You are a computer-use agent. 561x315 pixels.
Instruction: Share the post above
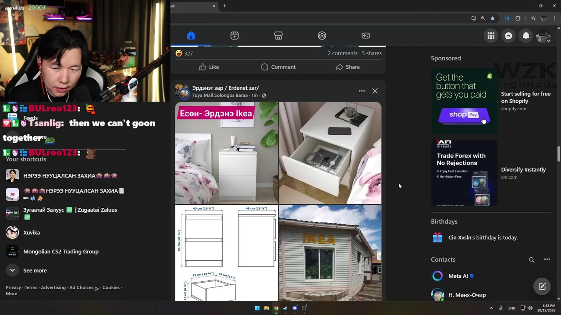pyautogui.click(x=348, y=67)
